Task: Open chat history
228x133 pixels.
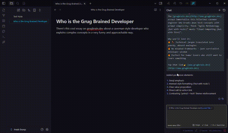Action: (x=224, y=10)
